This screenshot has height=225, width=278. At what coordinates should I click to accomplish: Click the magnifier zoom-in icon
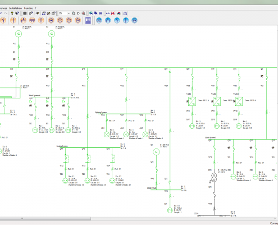pos(74,13)
